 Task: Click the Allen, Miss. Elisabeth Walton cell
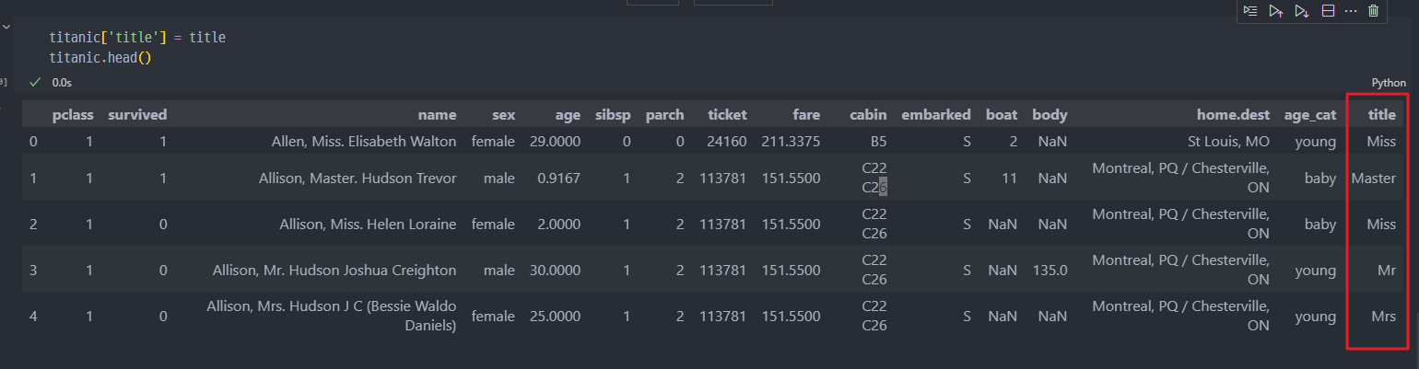364,142
